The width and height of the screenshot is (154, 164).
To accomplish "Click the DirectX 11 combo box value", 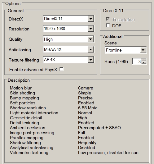I will [x=53, y=19].
